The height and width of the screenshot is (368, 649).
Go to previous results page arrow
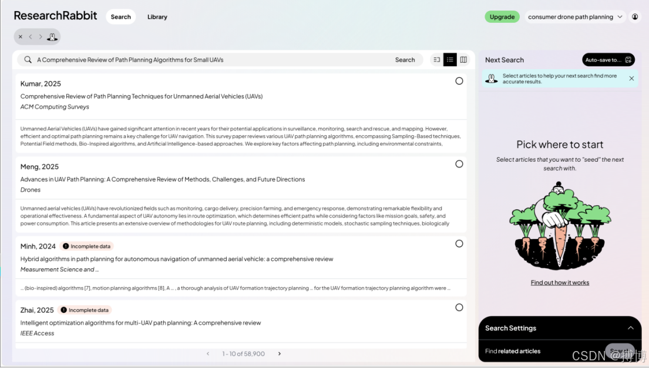point(208,354)
